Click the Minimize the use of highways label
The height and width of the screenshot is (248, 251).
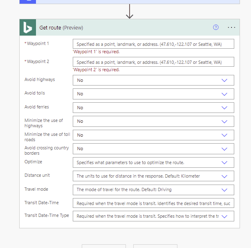tap(44, 123)
